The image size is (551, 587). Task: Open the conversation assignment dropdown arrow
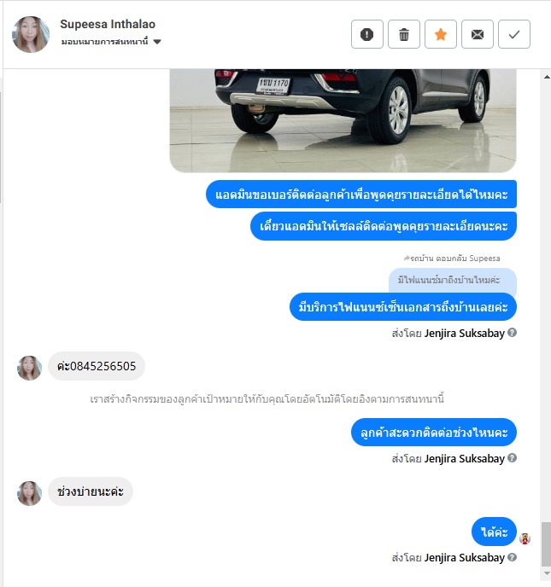(x=157, y=42)
